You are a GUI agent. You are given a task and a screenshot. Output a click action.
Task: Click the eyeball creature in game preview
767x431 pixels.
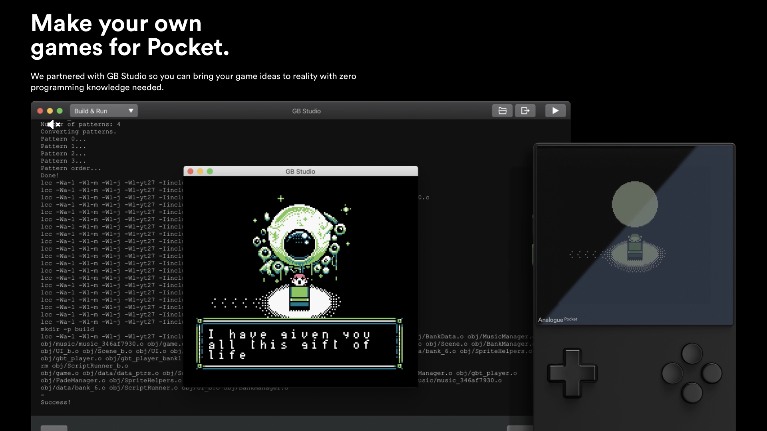[300, 239]
